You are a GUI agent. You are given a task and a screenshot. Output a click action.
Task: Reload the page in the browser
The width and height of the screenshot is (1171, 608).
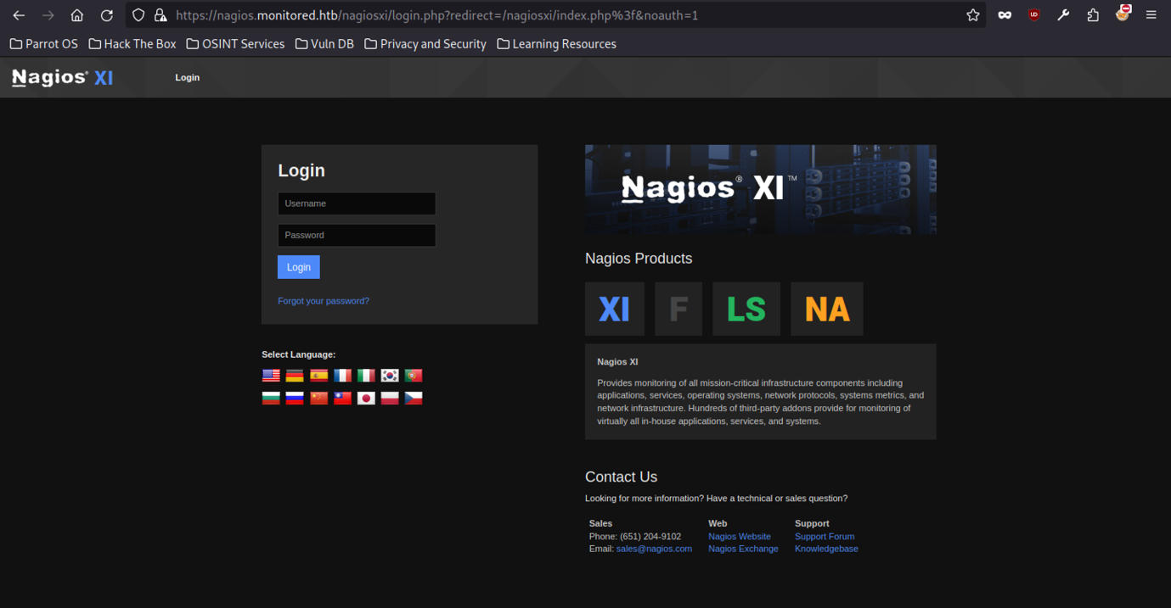pyautogui.click(x=106, y=15)
